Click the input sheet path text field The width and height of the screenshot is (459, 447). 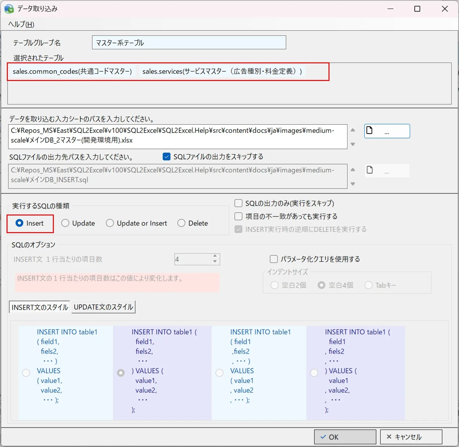[x=178, y=136]
